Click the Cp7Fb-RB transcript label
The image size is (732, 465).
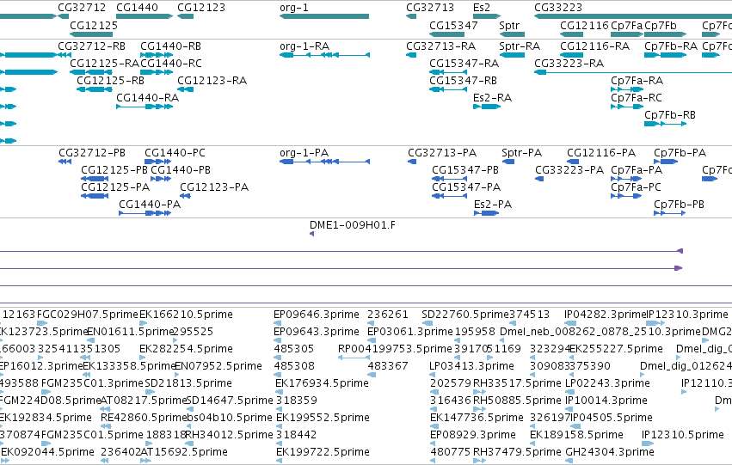pos(670,114)
